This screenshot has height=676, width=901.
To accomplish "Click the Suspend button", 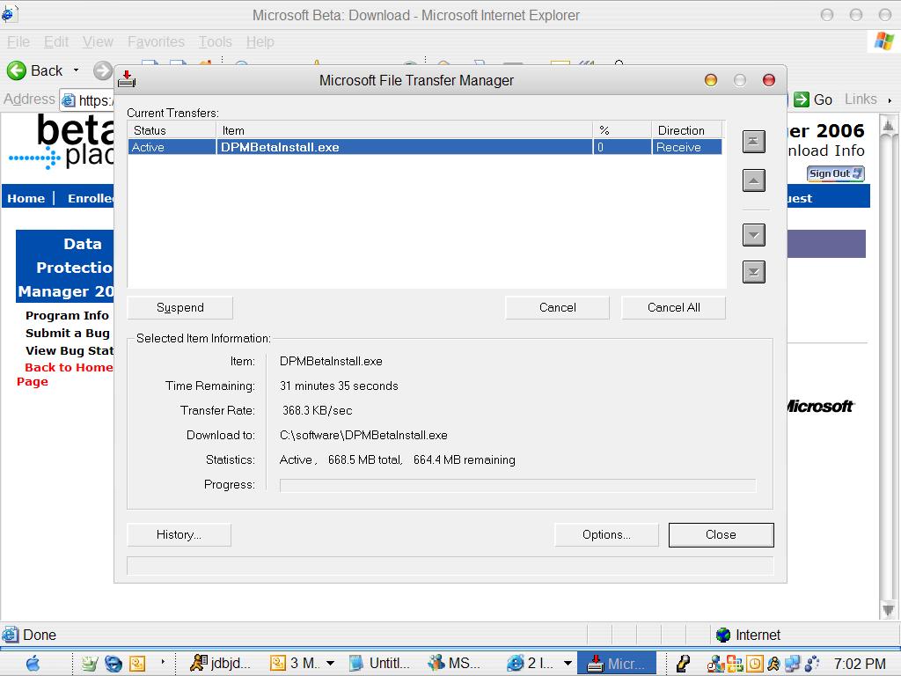I will [x=179, y=307].
